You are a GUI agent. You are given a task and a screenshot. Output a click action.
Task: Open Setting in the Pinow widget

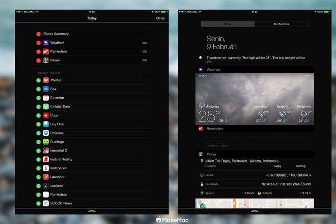click(x=301, y=166)
